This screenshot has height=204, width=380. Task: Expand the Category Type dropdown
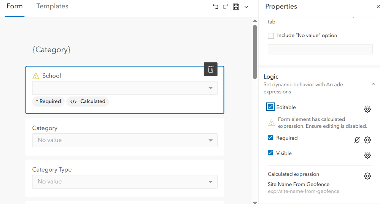[x=125, y=182]
